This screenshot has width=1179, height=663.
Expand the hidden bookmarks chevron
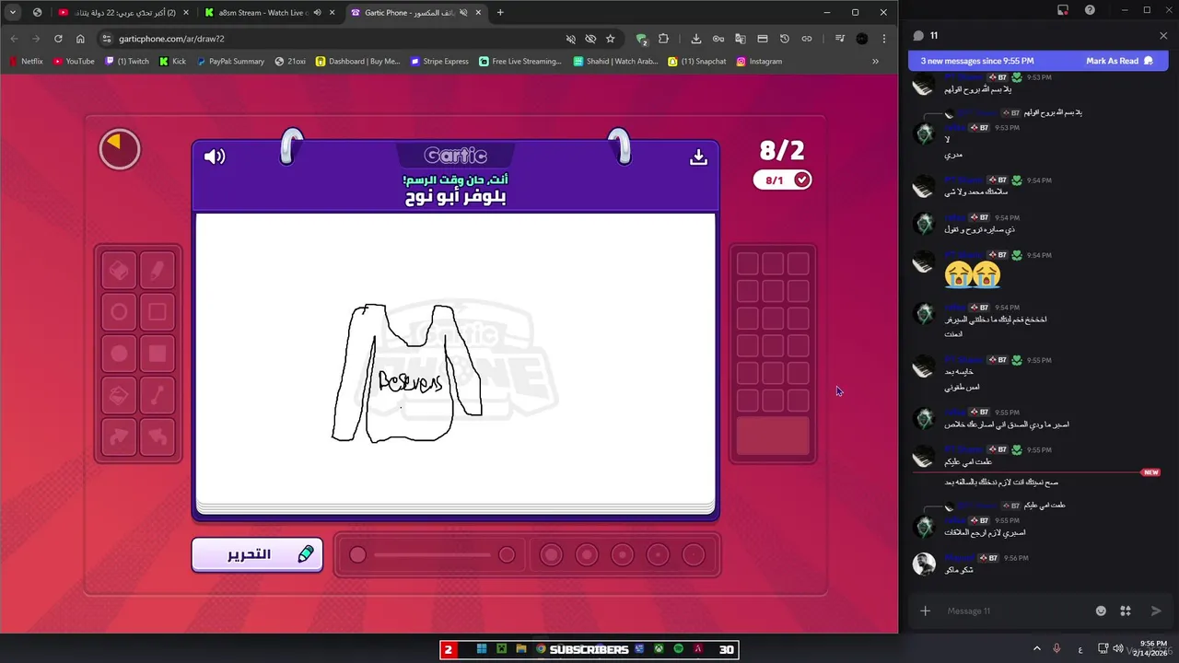coord(875,62)
